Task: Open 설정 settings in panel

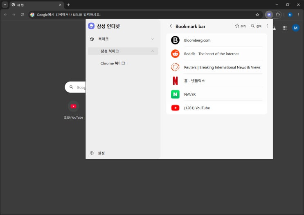Action: [97, 153]
